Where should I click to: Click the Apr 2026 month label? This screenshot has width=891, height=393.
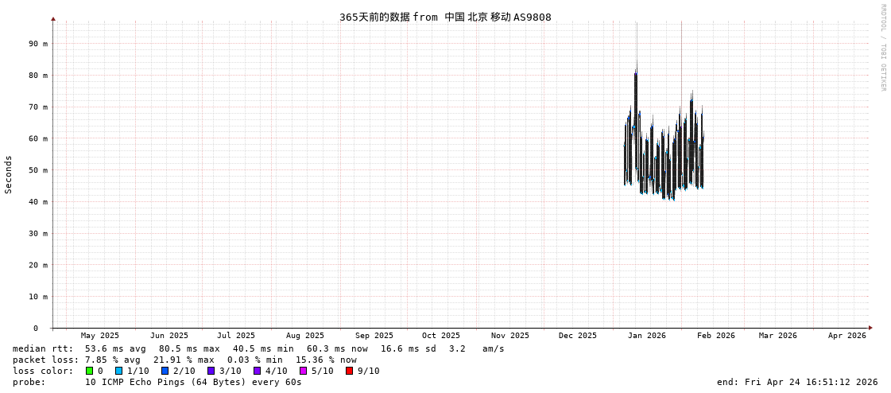click(846, 336)
